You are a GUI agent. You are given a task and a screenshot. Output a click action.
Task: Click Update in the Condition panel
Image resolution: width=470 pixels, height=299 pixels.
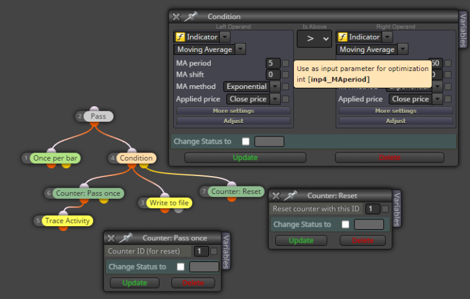click(x=245, y=158)
